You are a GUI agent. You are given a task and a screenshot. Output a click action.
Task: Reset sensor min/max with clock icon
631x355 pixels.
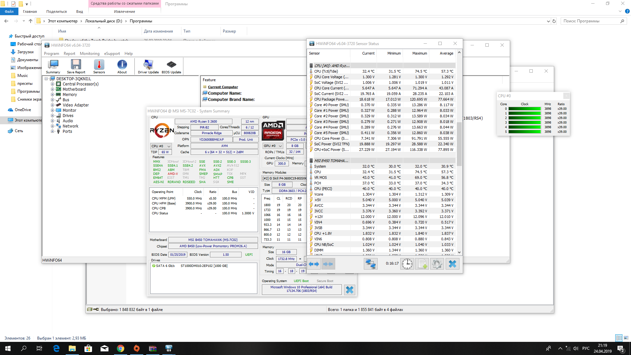tap(407, 264)
